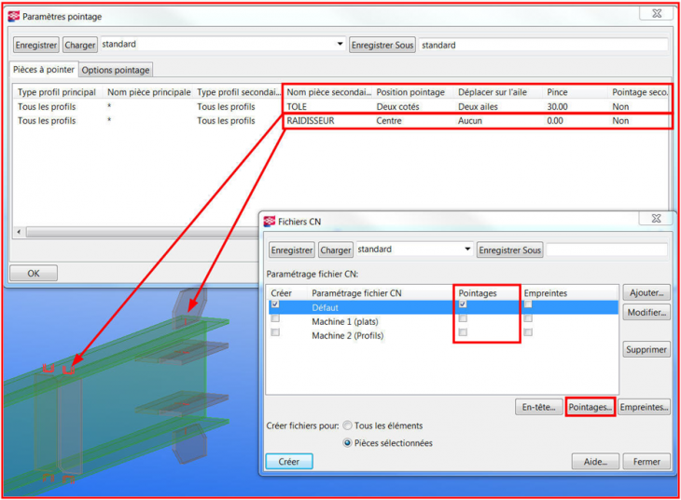Click the Paramètres pointage window app icon
681x500 pixels.
pos(14,16)
